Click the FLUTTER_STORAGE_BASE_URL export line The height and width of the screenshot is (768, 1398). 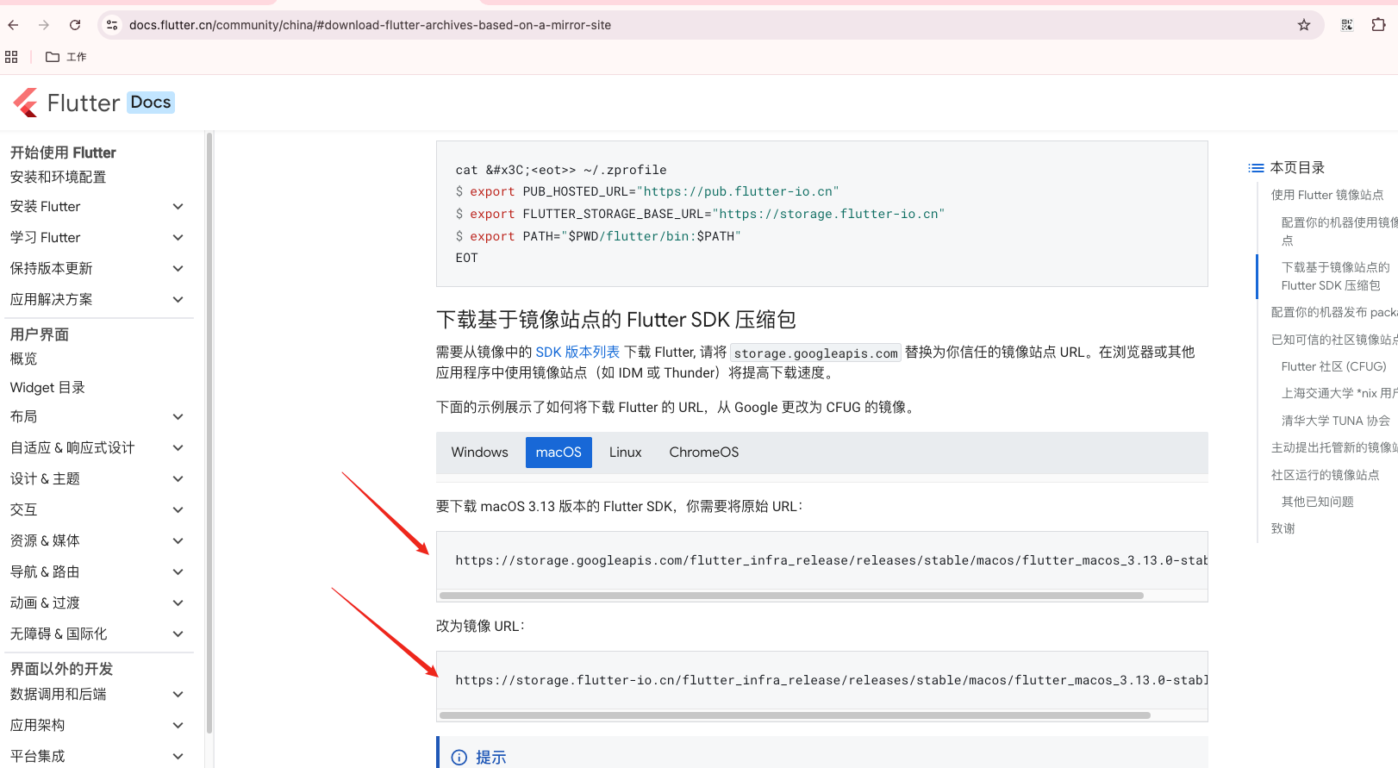[700, 214]
